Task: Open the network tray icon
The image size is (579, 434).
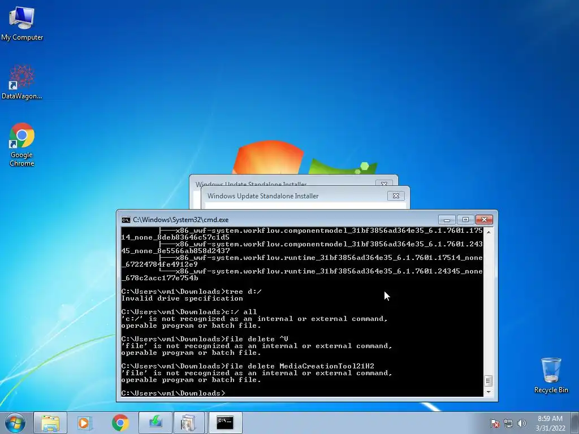Action: tap(508, 423)
